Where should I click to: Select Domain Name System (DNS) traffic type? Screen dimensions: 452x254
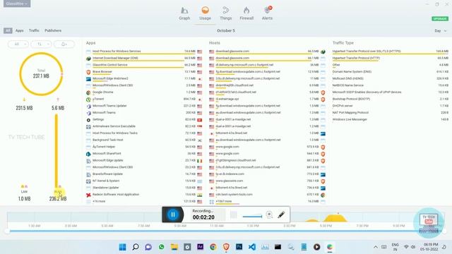coord(391,72)
